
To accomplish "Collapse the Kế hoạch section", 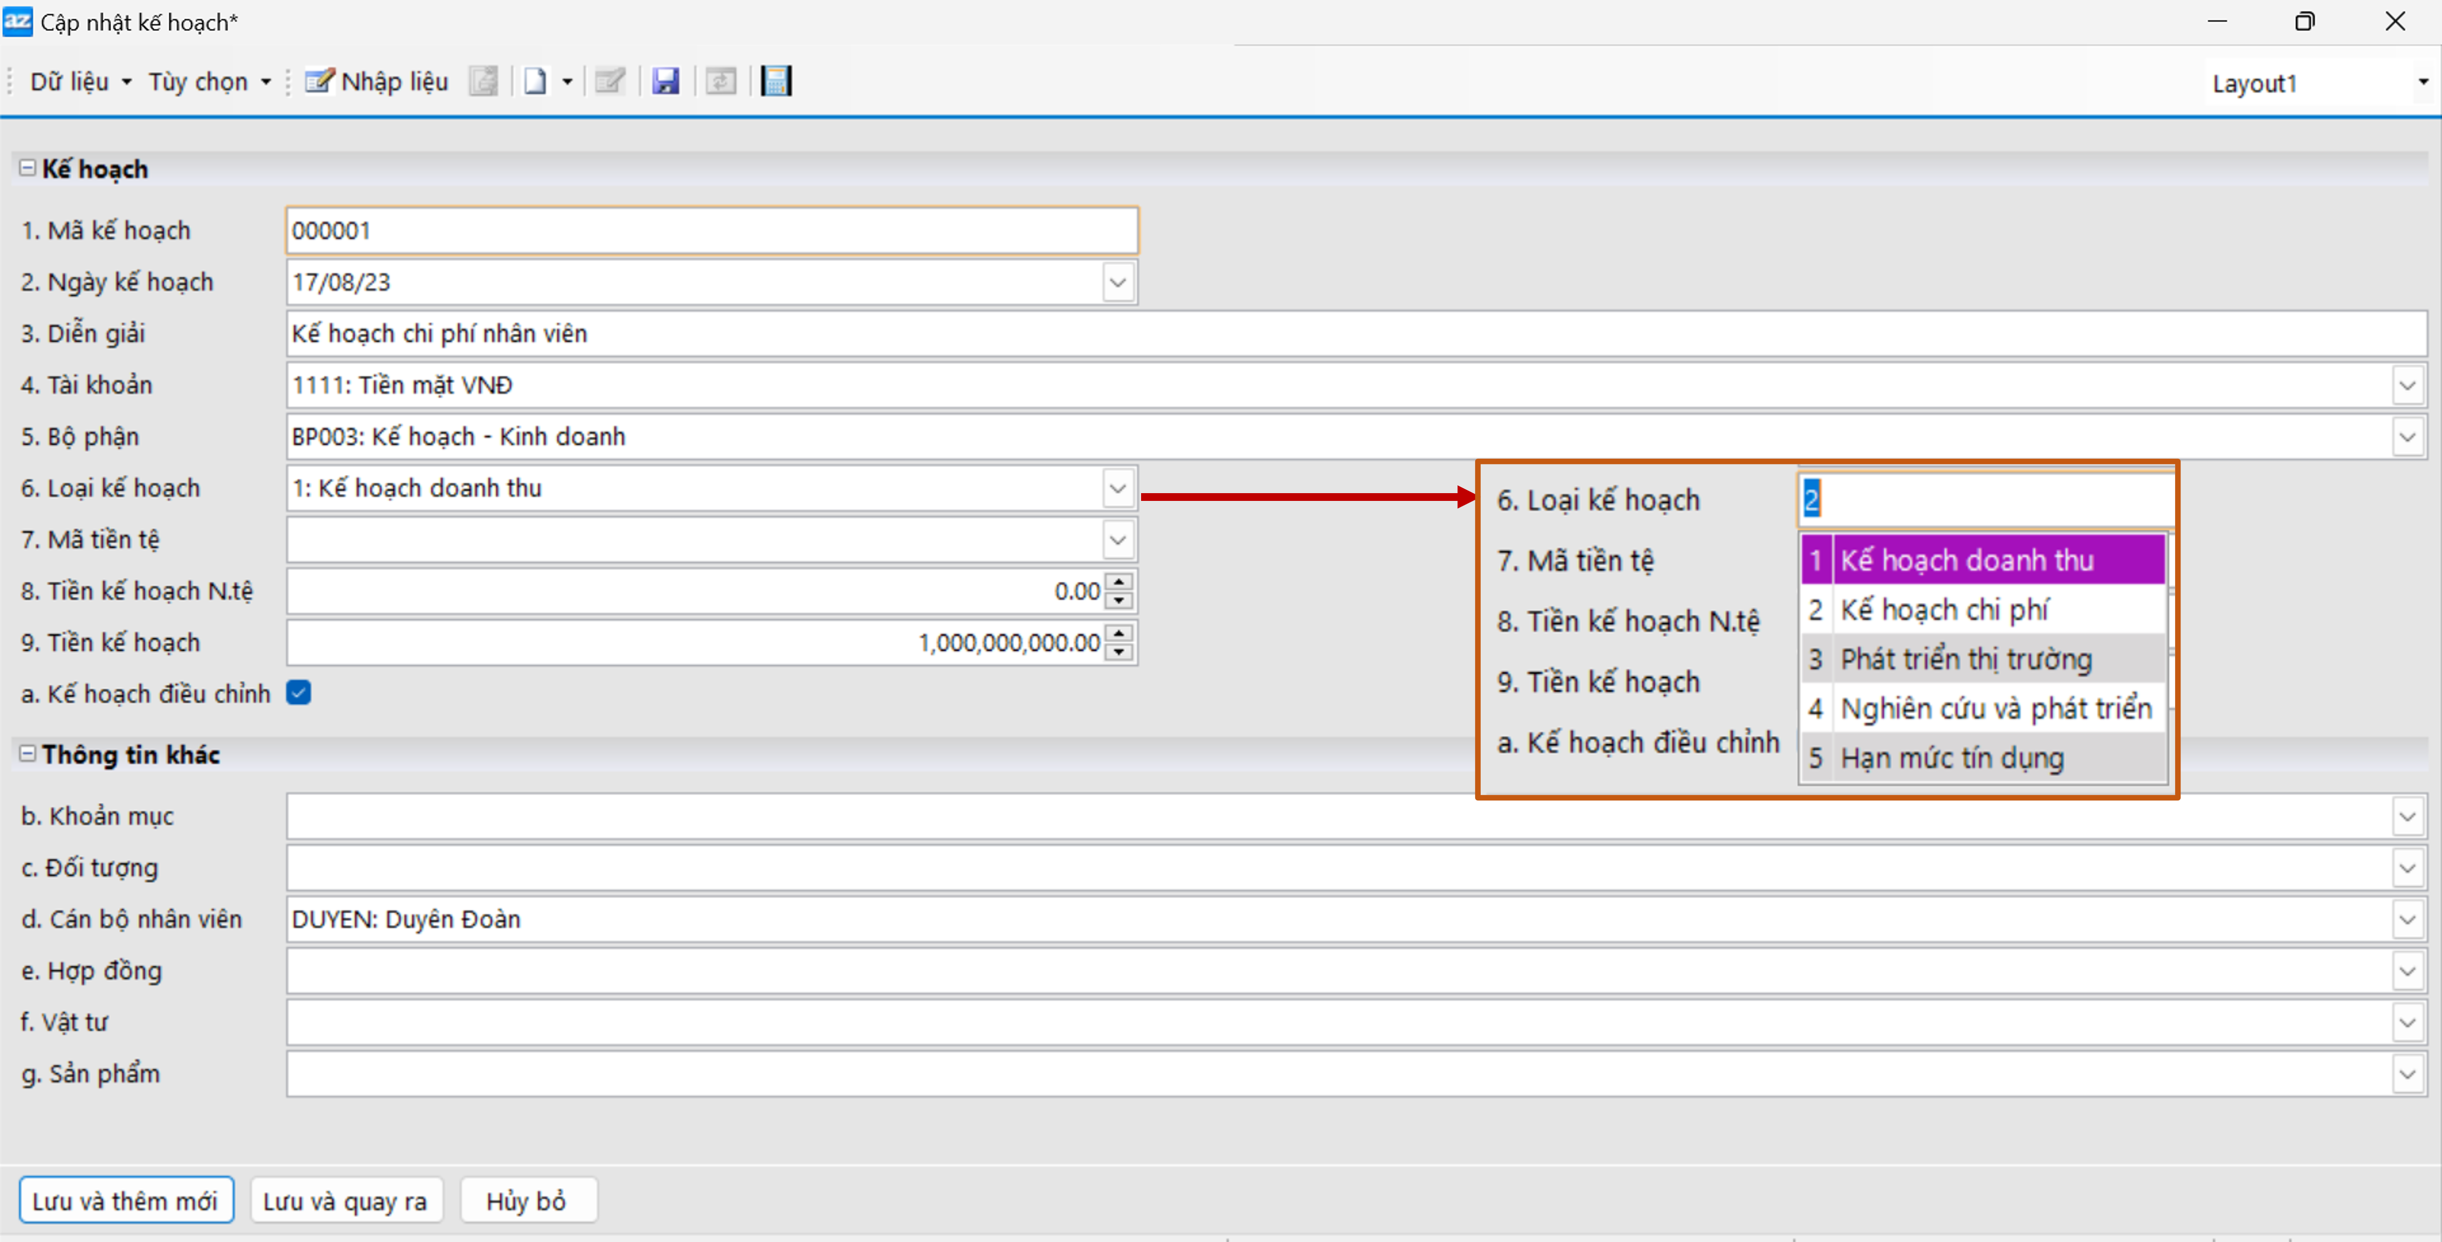I will pos(28,169).
